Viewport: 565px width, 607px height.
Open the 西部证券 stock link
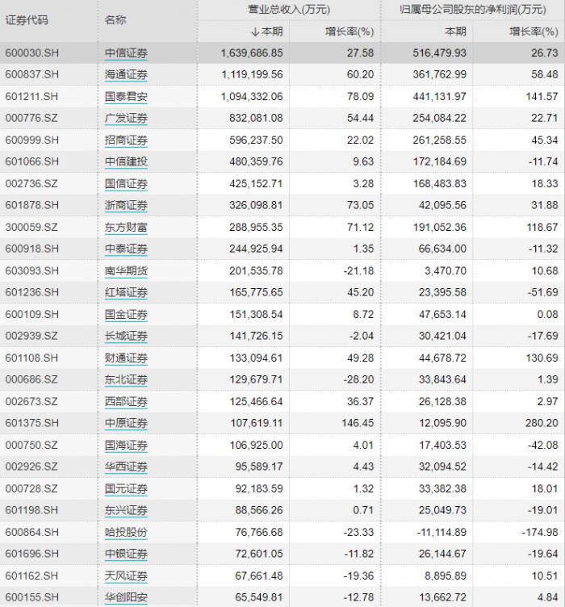(x=126, y=401)
